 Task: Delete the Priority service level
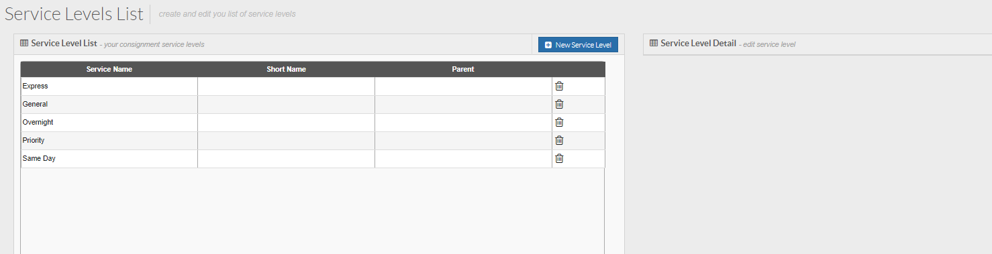pos(559,140)
